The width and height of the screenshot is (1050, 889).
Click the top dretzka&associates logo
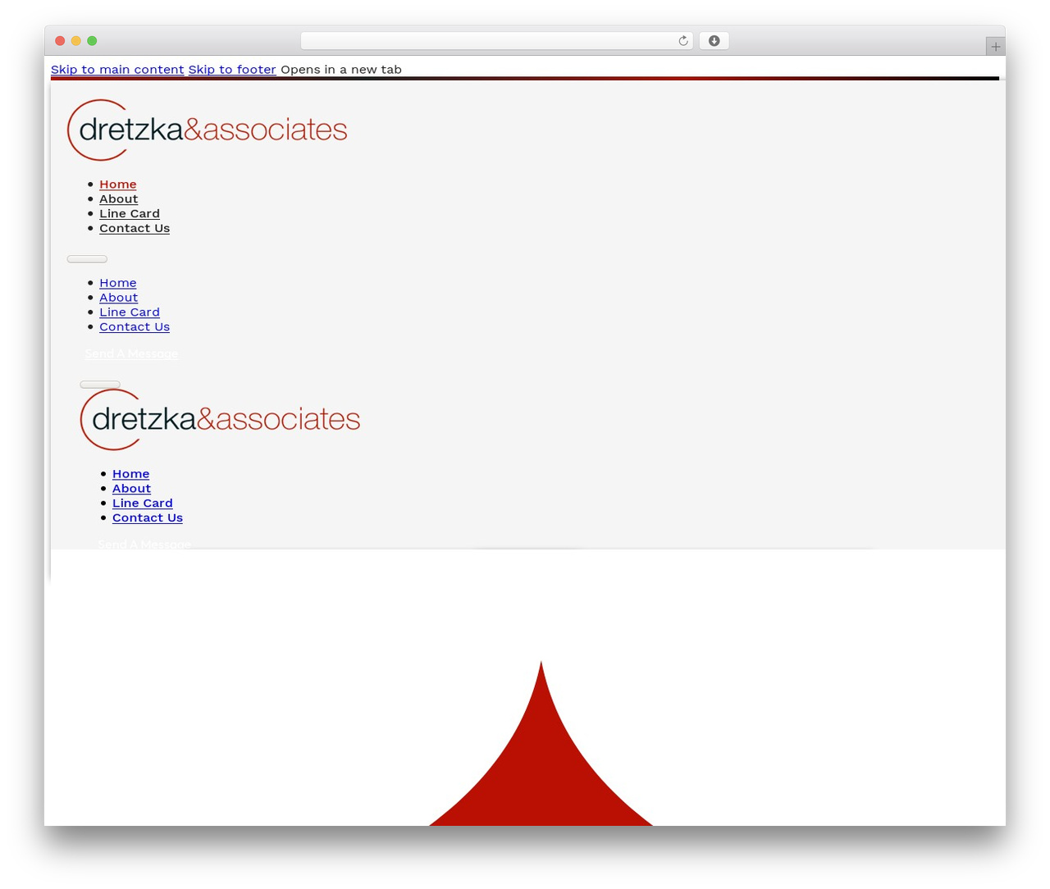[x=208, y=130]
